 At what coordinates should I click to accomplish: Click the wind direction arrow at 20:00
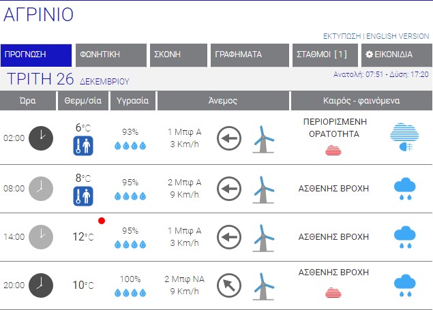[x=229, y=285]
